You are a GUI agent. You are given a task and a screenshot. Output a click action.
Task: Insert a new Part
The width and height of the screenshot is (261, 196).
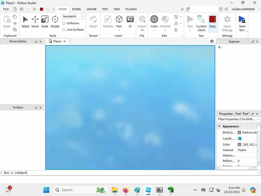coord(119,21)
